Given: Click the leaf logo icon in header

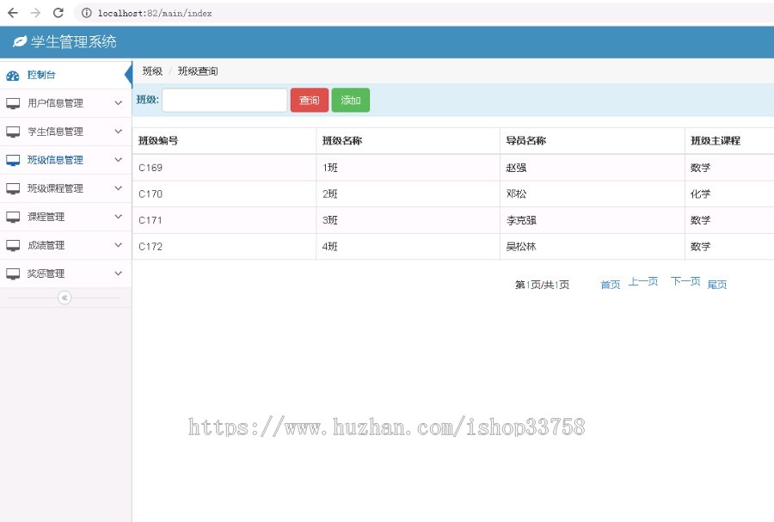Looking at the screenshot, I should 20,42.
